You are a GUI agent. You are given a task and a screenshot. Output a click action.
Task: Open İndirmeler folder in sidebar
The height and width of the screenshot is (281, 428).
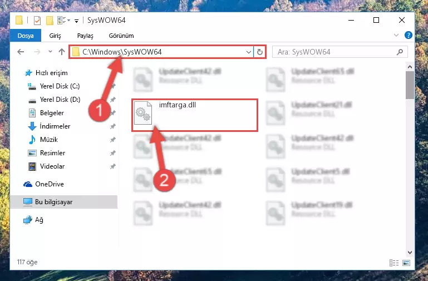click(55, 126)
